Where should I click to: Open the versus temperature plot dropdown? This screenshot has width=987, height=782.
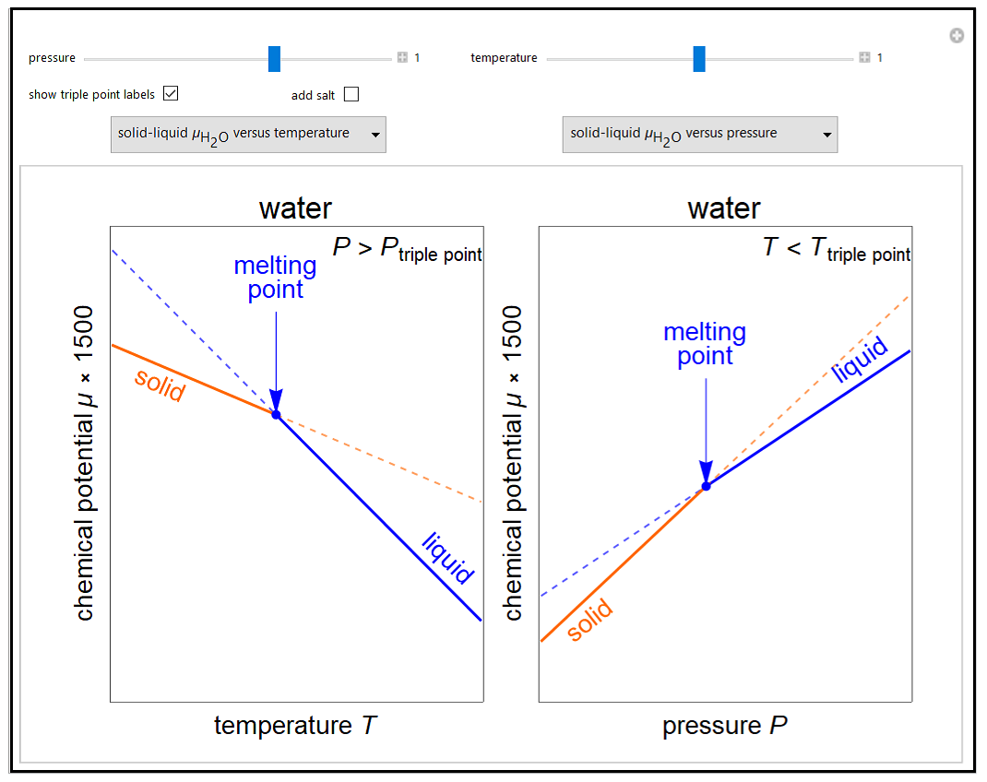248,134
